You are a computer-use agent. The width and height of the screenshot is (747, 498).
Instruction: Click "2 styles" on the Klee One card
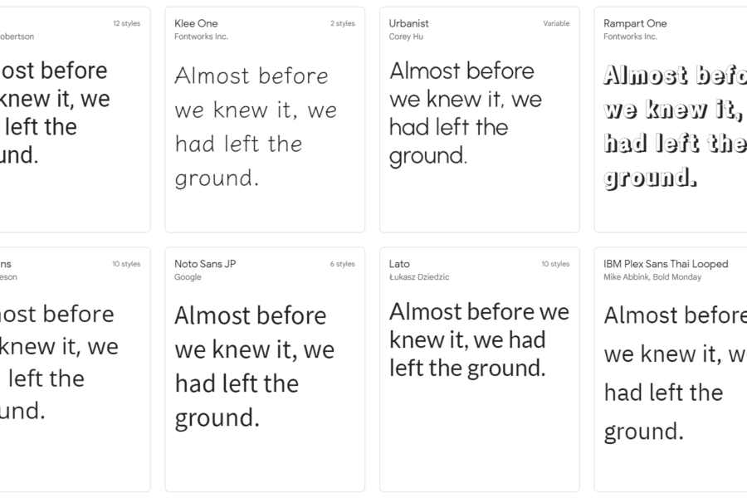[343, 23]
